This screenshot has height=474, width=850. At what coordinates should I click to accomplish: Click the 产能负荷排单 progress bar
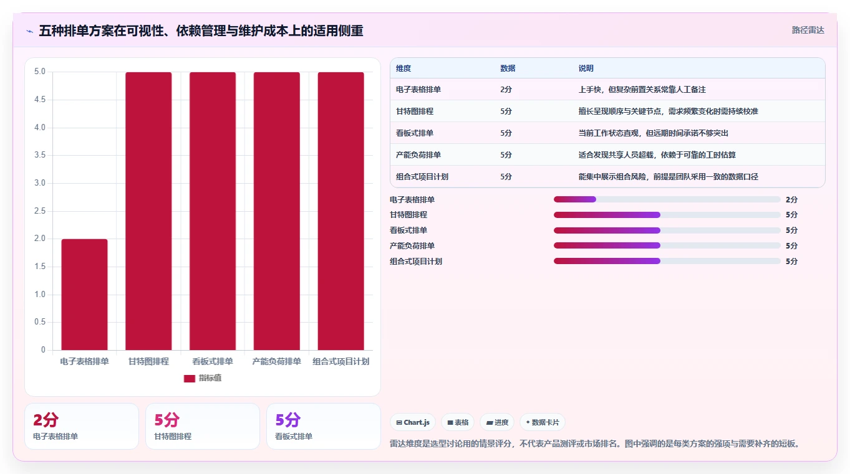click(x=667, y=246)
